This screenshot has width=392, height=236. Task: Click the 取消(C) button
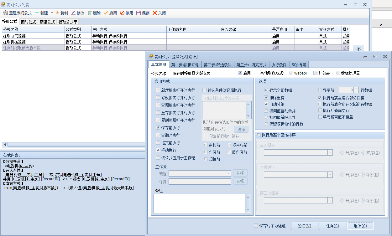pyautogui.click(x=360, y=226)
